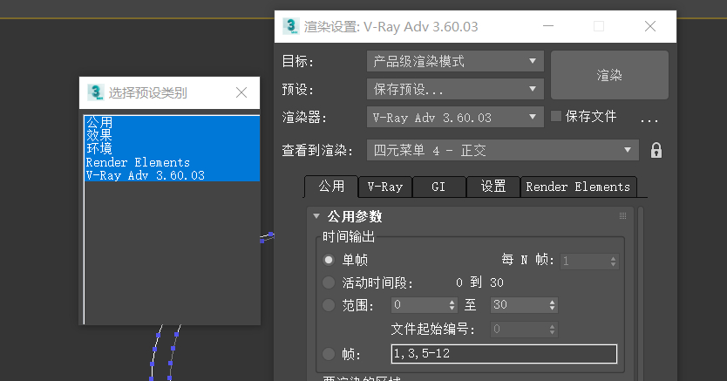Collapse the 公用参数 rollout
Image resolution: width=727 pixels, height=381 pixels.
coord(316,216)
